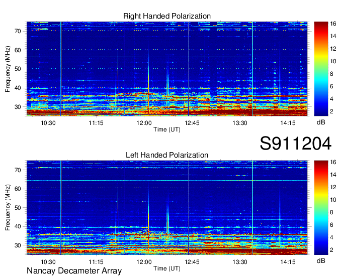Click the 10:30 time label on lower plot

48,262
